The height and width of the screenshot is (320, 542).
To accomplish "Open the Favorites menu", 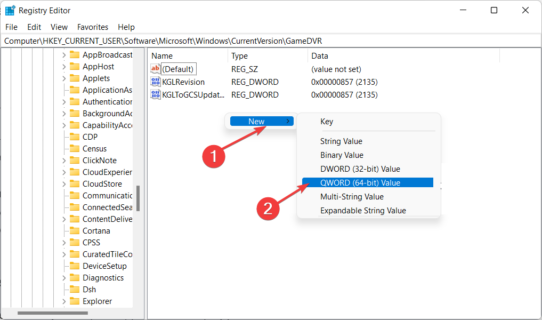I will 93,27.
